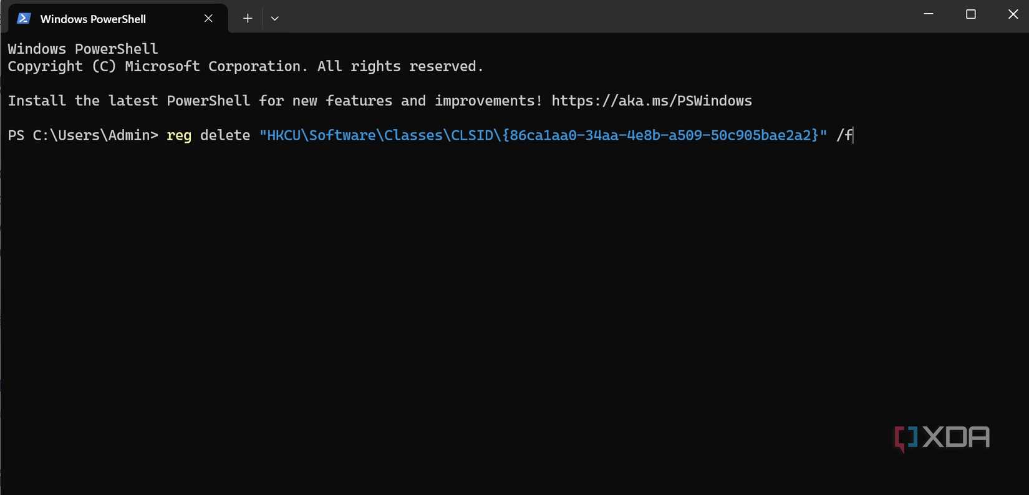The width and height of the screenshot is (1029, 495).
Task: Click the empty title bar drag area
Action: [592, 16]
